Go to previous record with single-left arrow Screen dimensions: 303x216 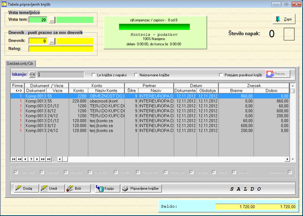(x=25, y=159)
